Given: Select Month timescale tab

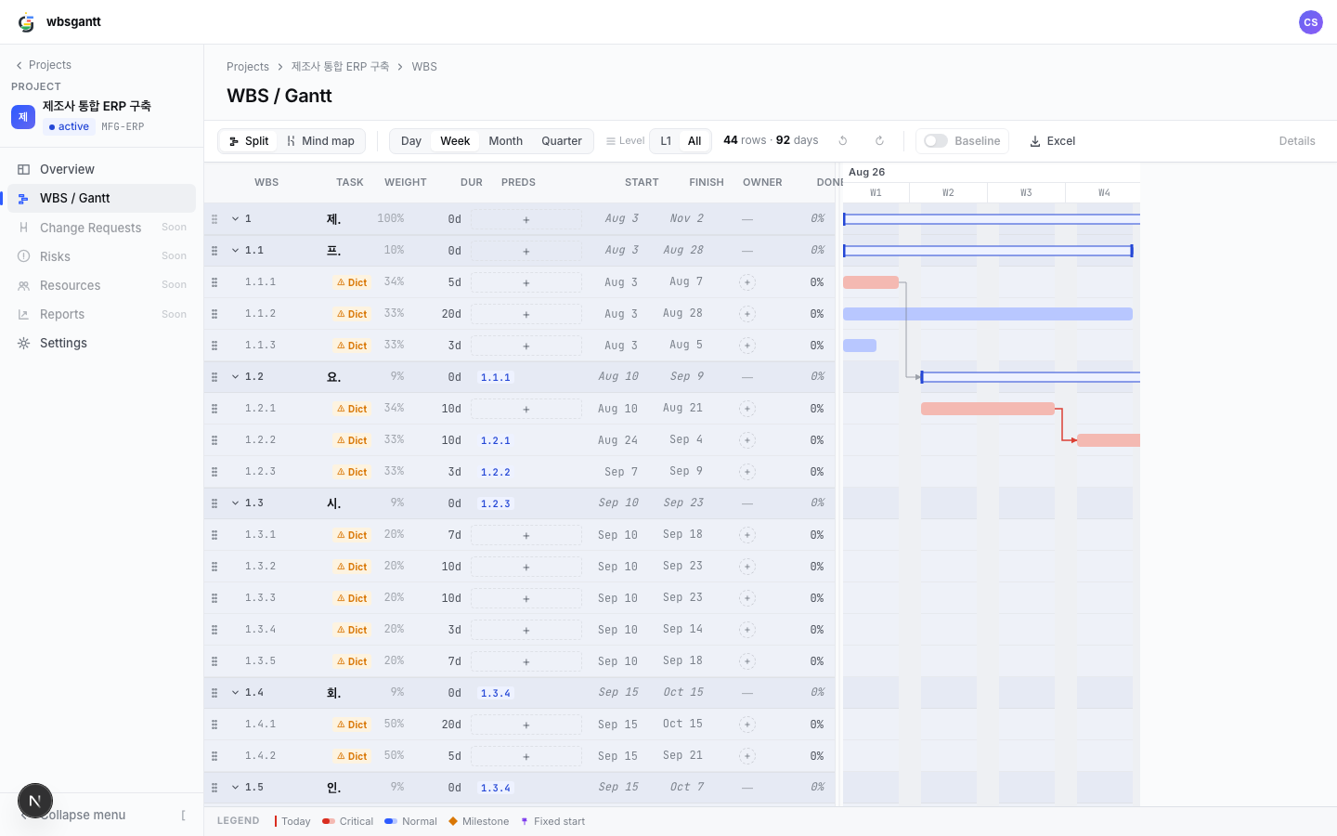Looking at the screenshot, I should 506,141.
